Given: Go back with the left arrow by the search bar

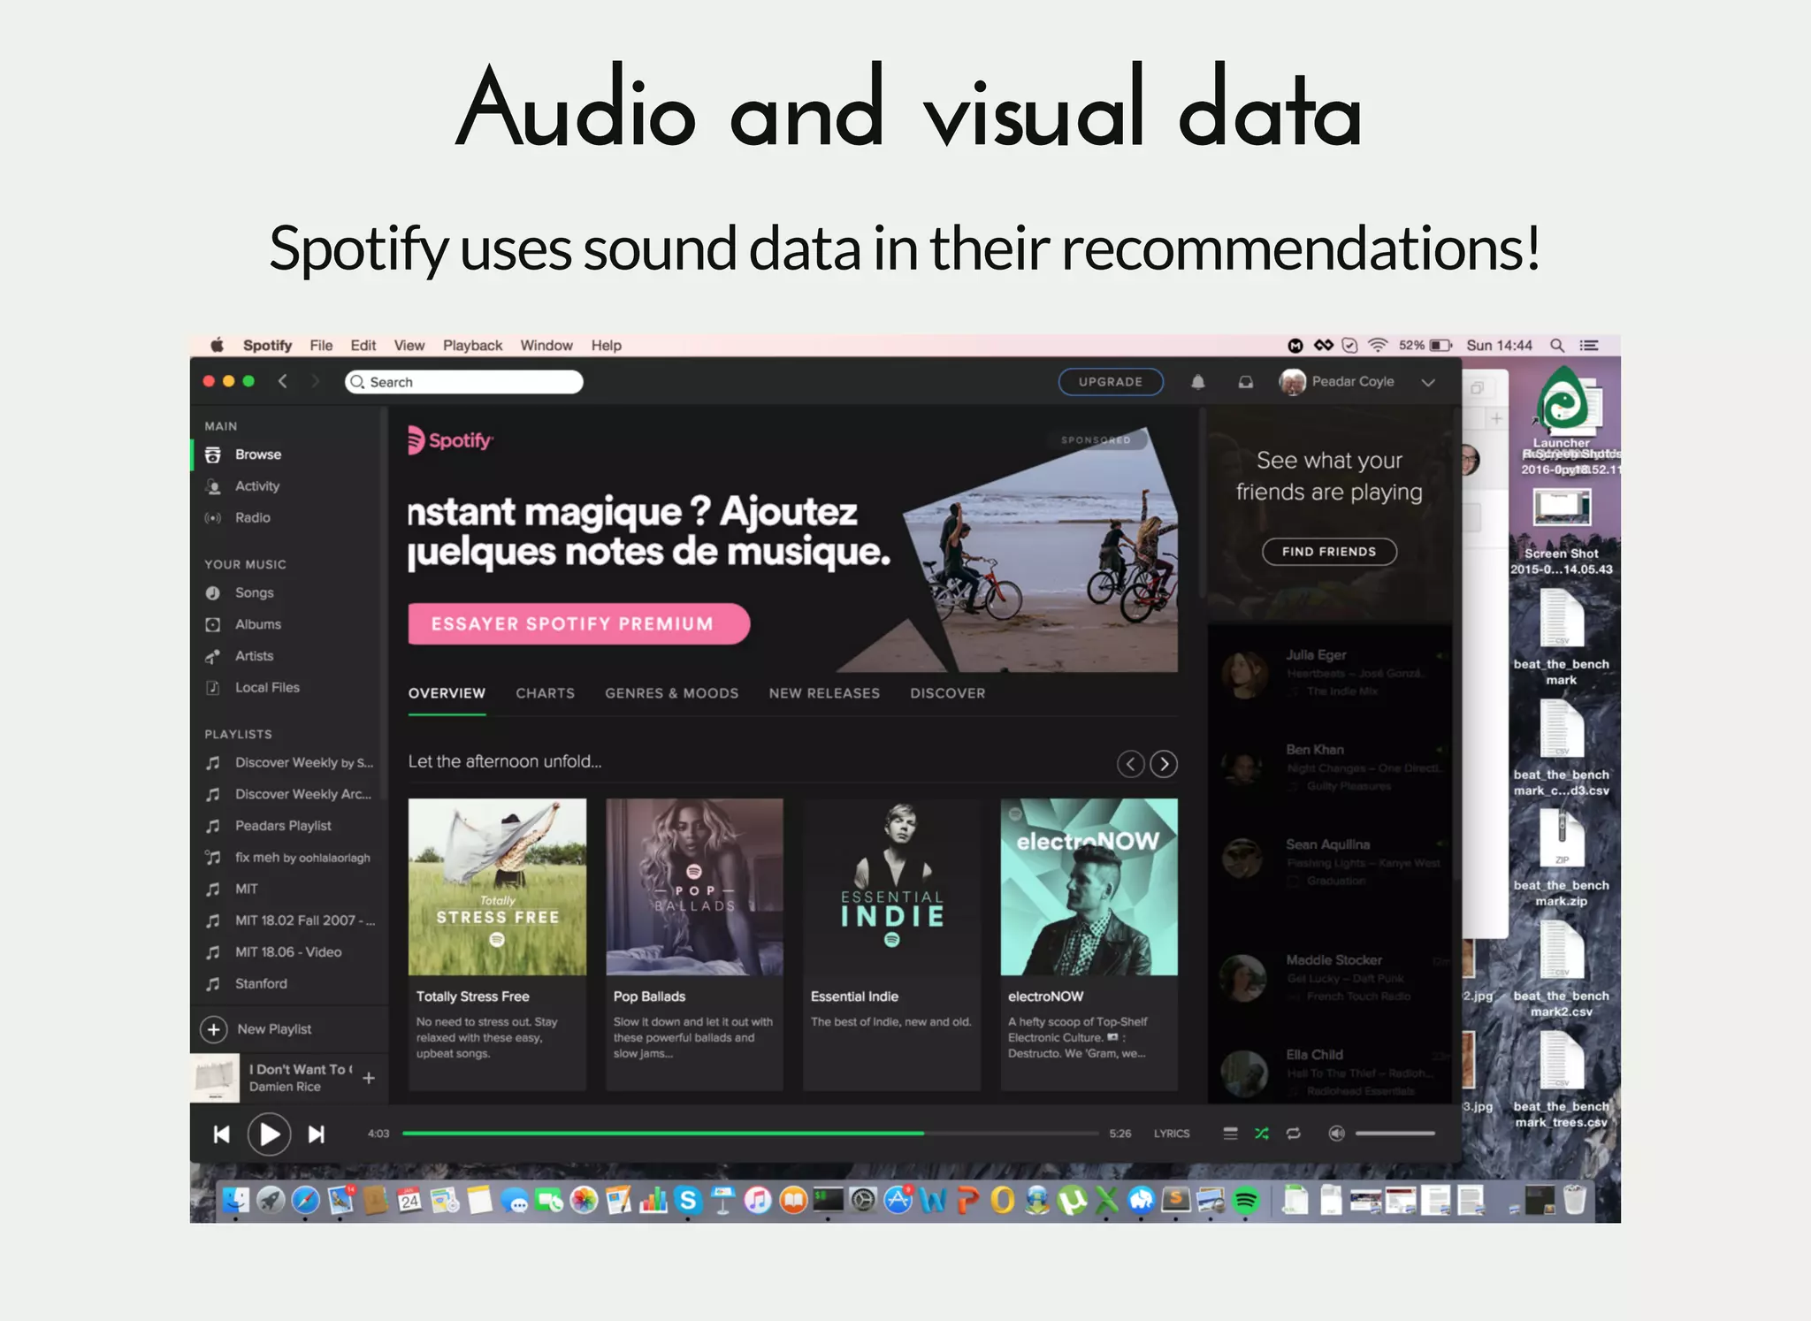Looking at the screenshot, I should [x=283, y=381].
